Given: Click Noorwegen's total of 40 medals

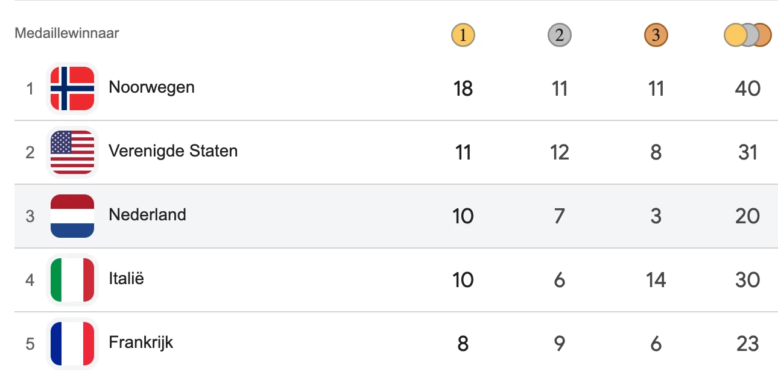Looking at the screenshot, I should point(748,89).
